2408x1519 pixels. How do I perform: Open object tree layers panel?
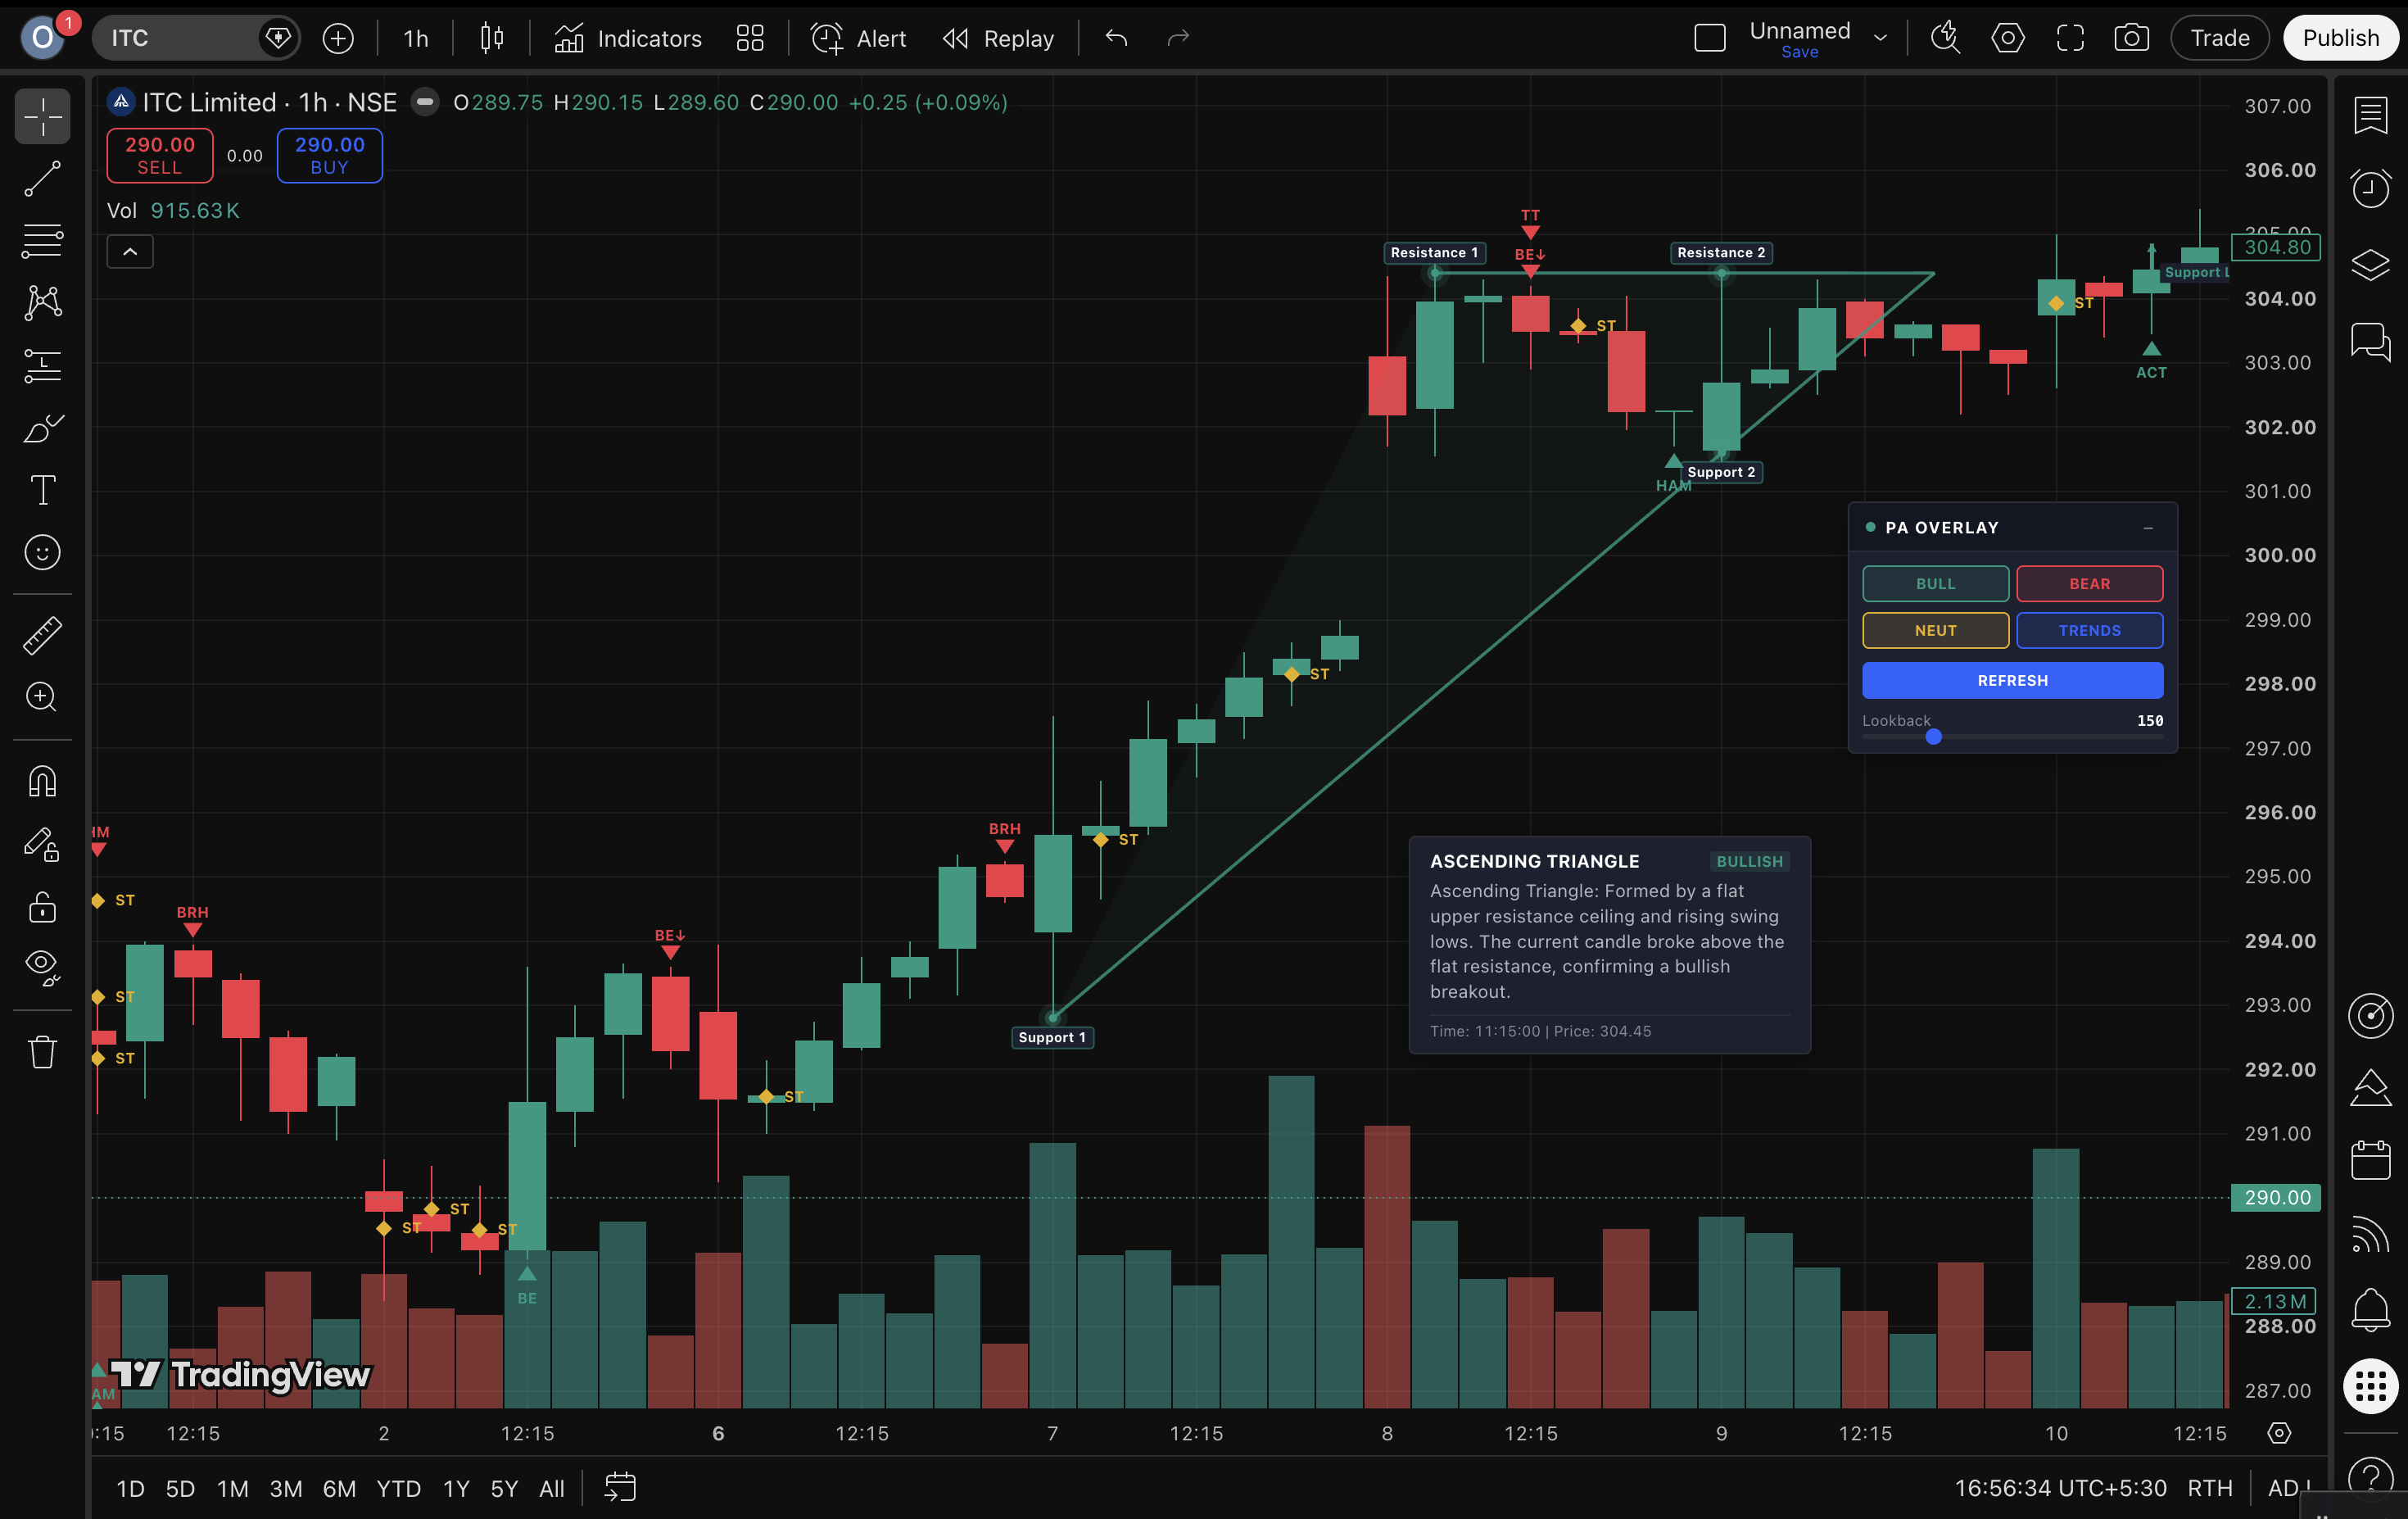click(2370, 264)
